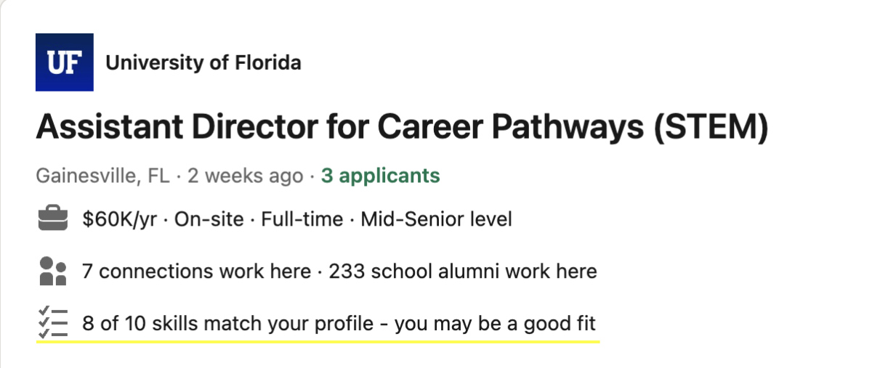Viewport: 872px width, 368px height.
Task: Click the people connections icon
Action: pos(52,271)
